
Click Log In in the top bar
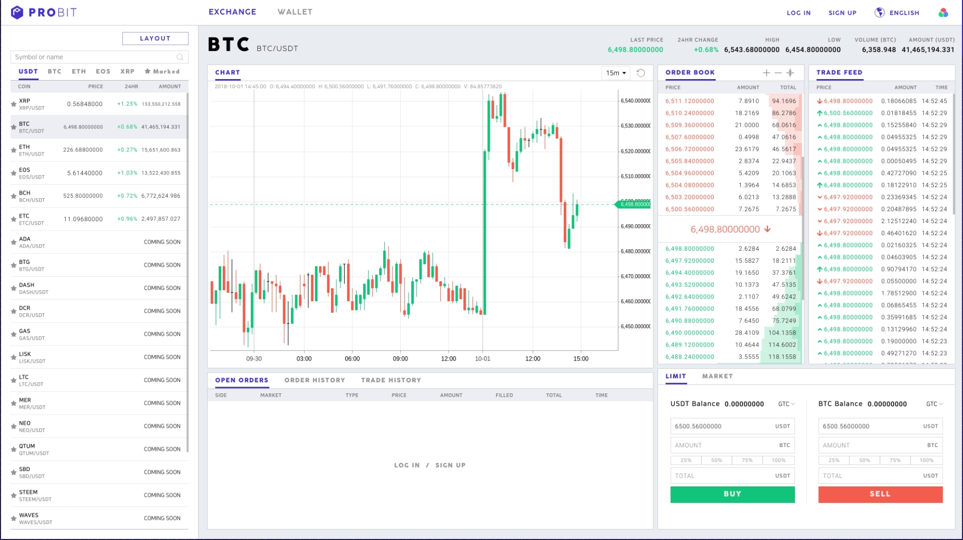click(799, 13)
